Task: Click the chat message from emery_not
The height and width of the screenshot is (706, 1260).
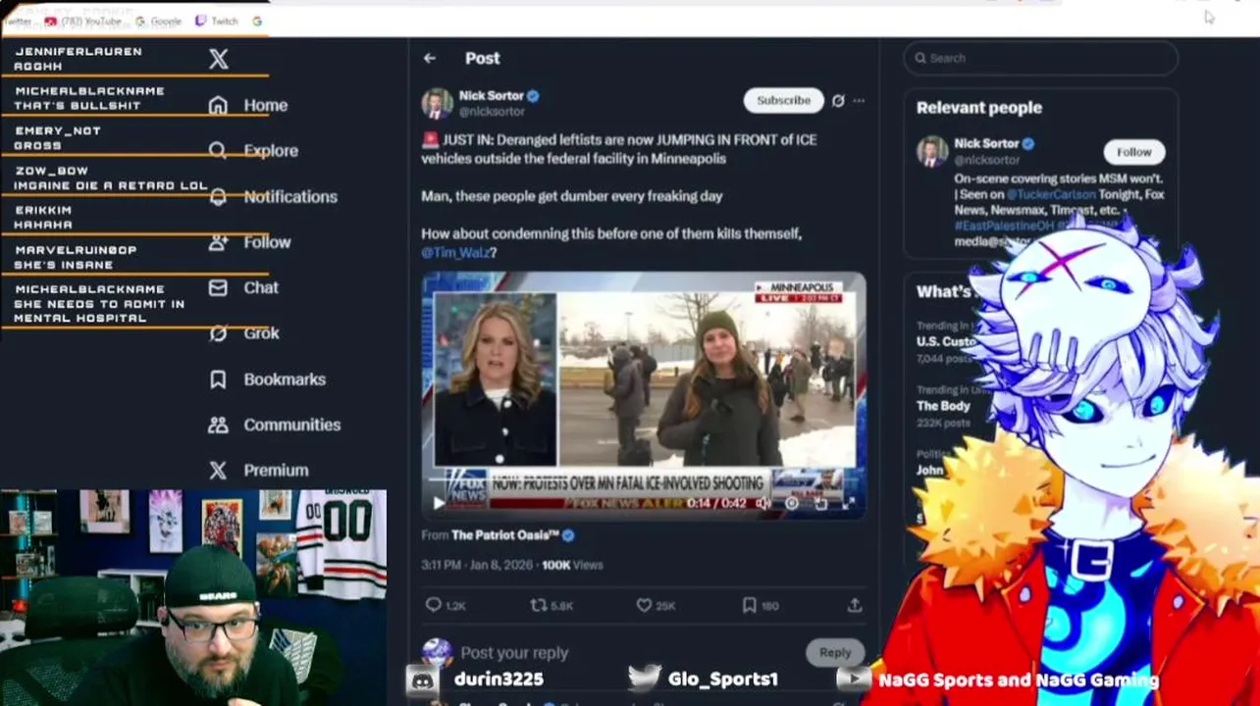Action: [58, 137]
